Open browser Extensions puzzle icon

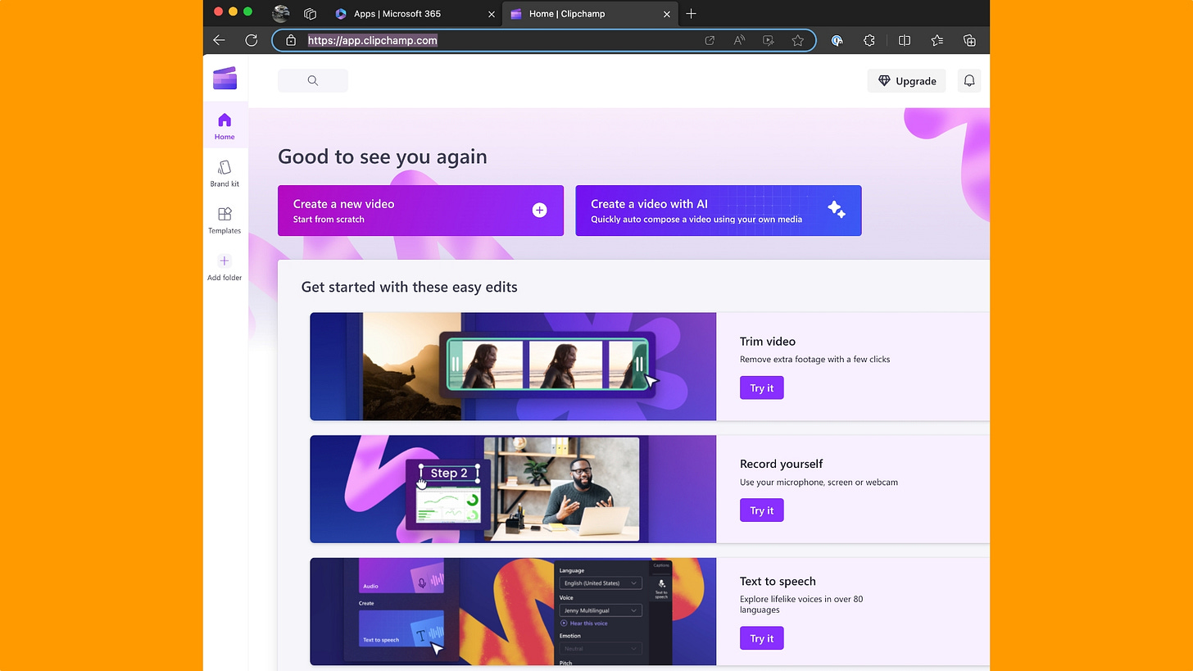click(869, 40)
